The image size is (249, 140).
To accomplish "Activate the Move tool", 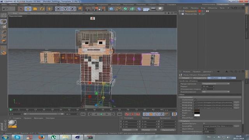I will [x=28, y=9].
